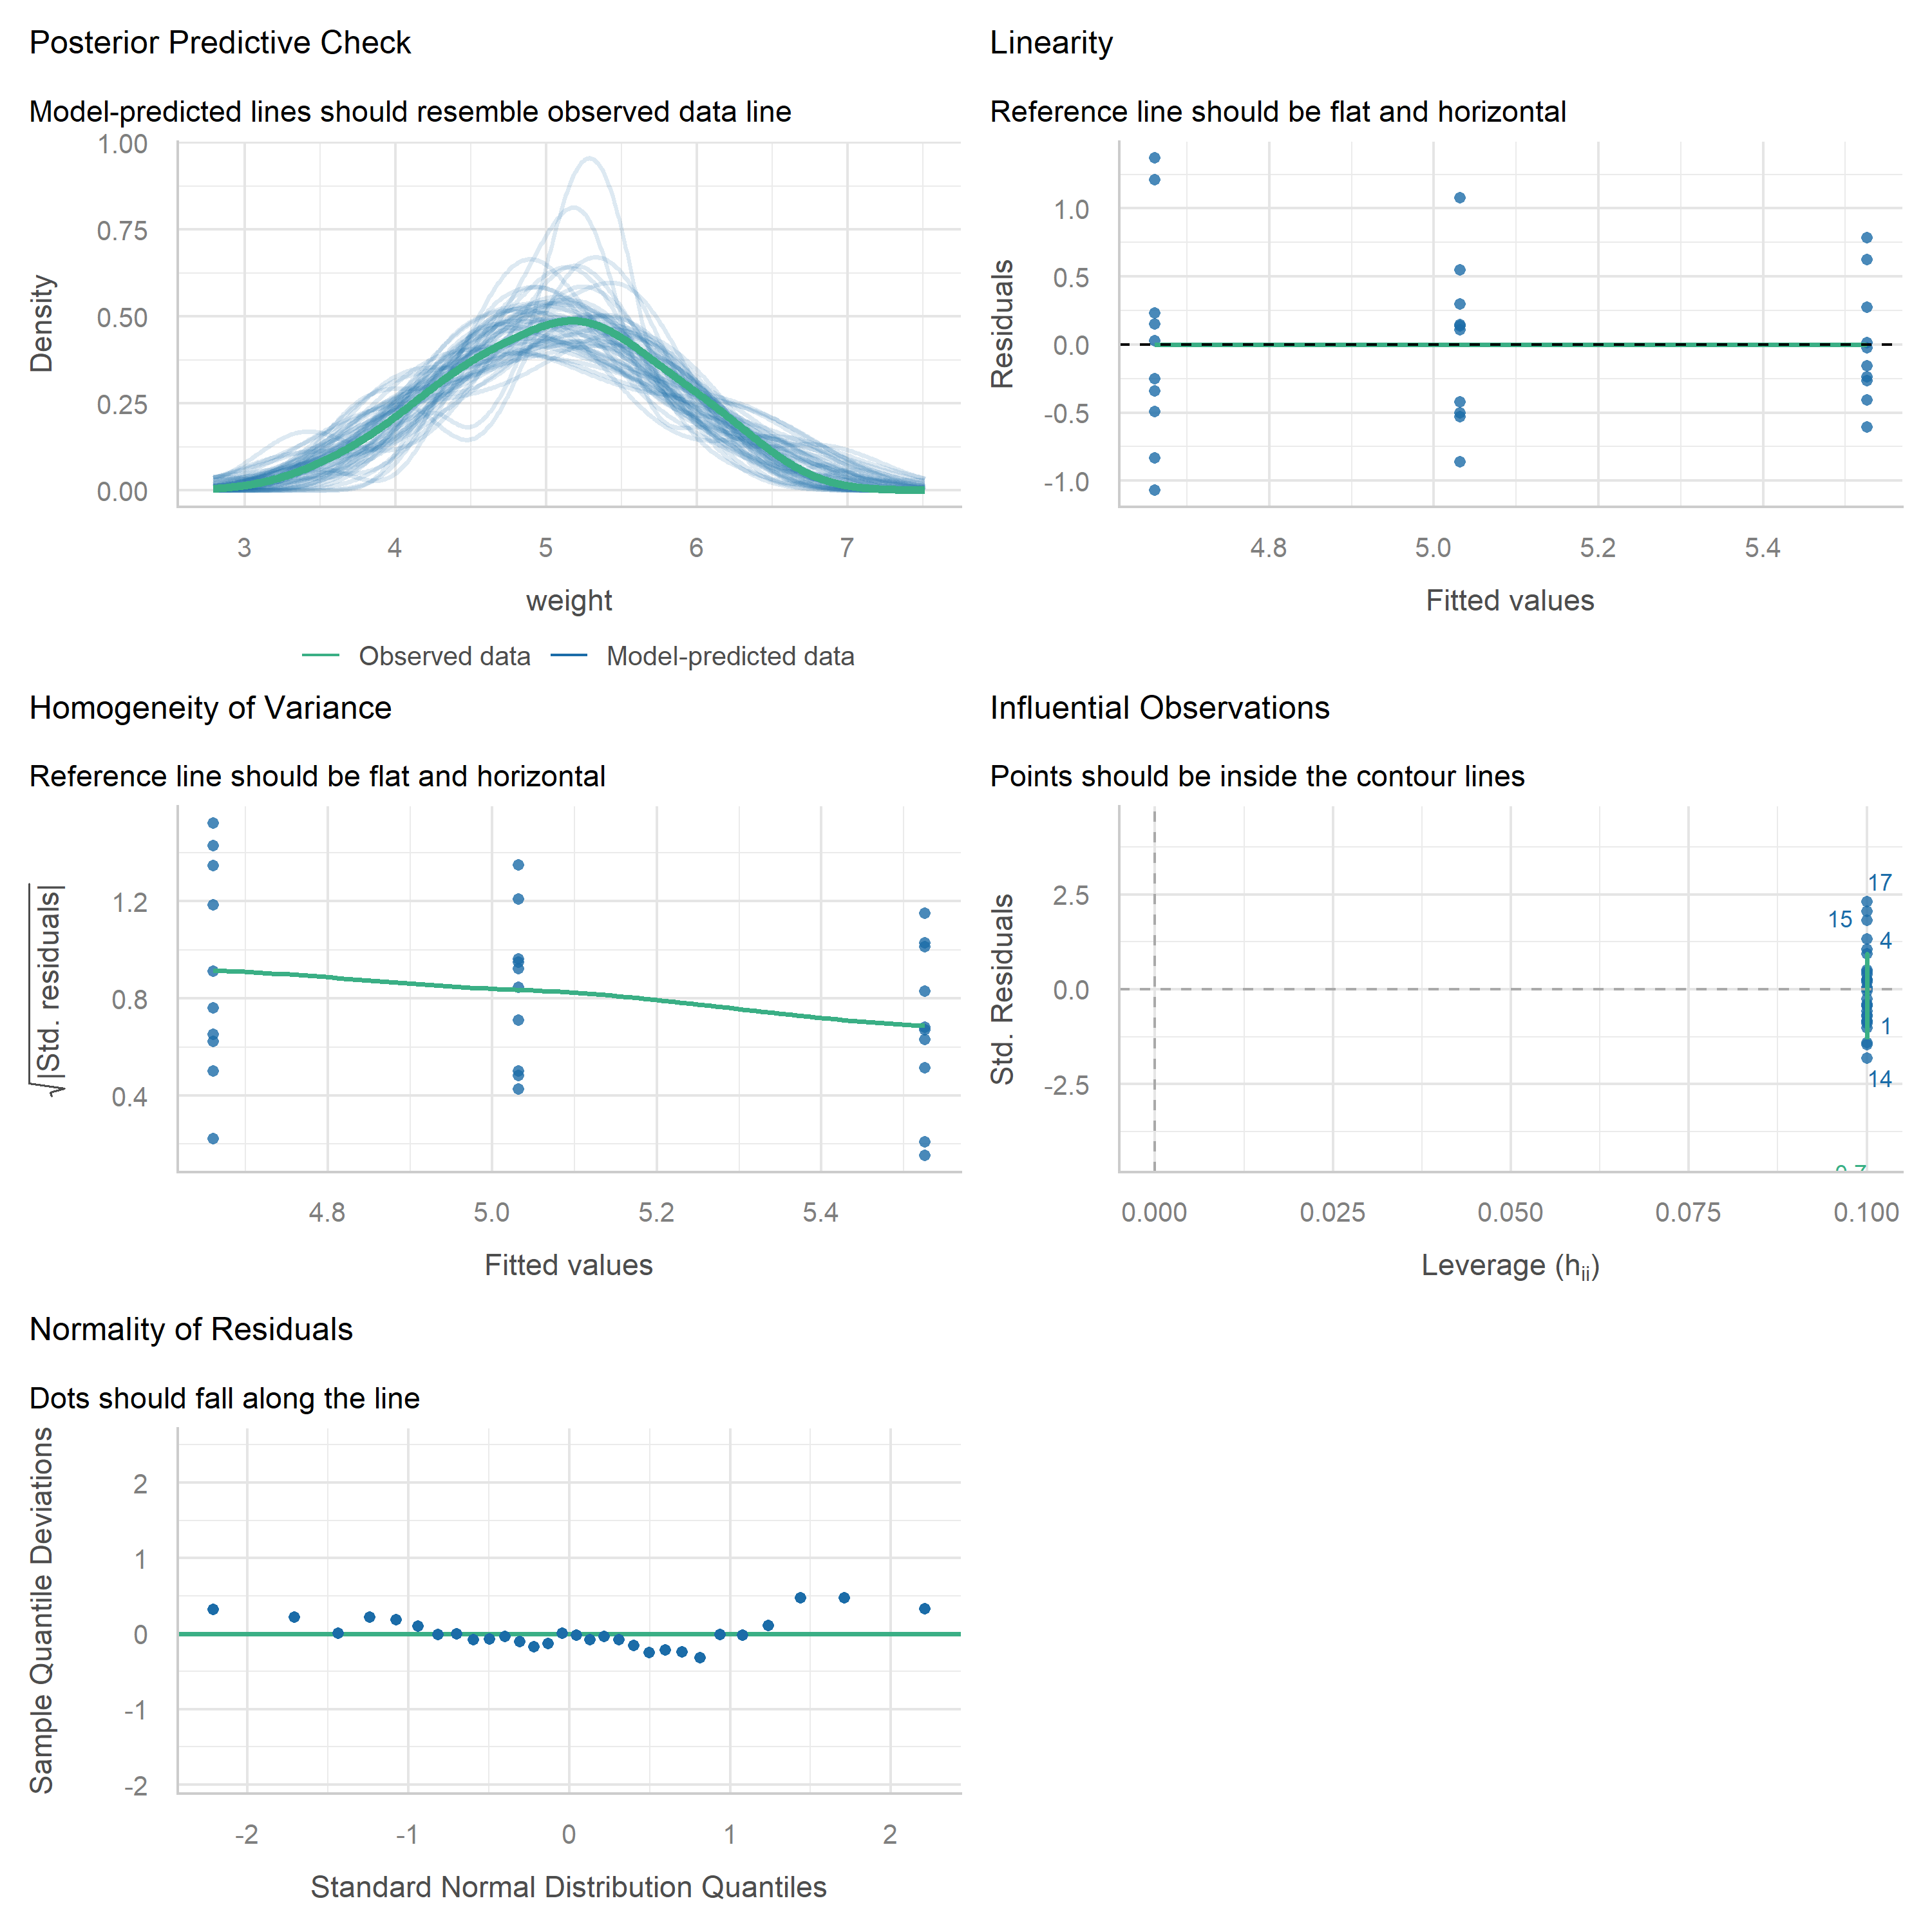Click "Points should be inside the contour lines" subtitle
Screen dimensions: 1932x1932
pos(1257,776)
